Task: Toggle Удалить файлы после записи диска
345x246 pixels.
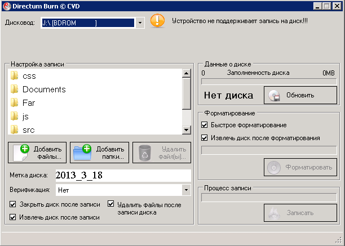Action: 111,204
